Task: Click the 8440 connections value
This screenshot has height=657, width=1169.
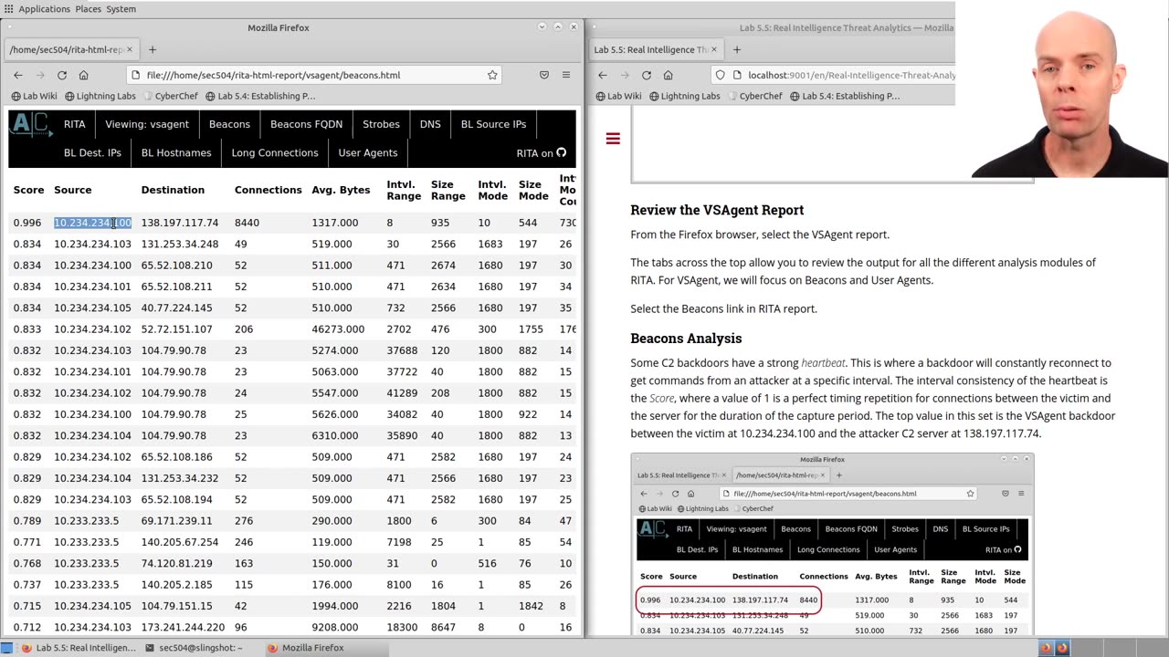Action: tap(247, 223)
